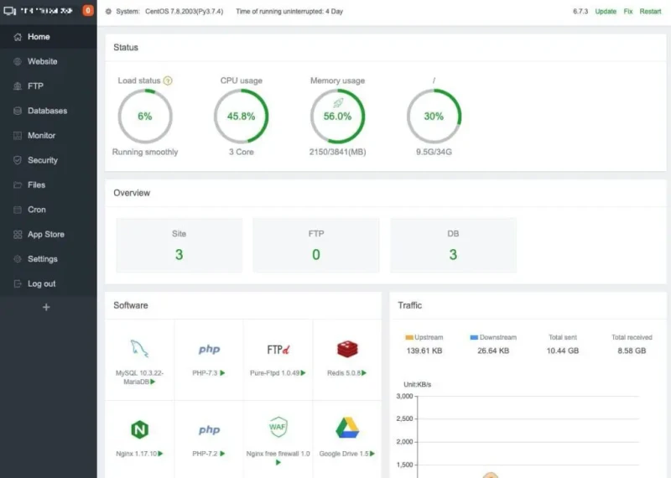Click the memory release rocket icon
This screenshot has height=478, width=671.
[338, 102]
